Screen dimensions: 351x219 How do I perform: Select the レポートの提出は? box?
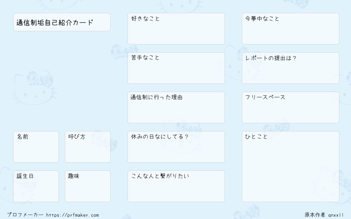290,68
